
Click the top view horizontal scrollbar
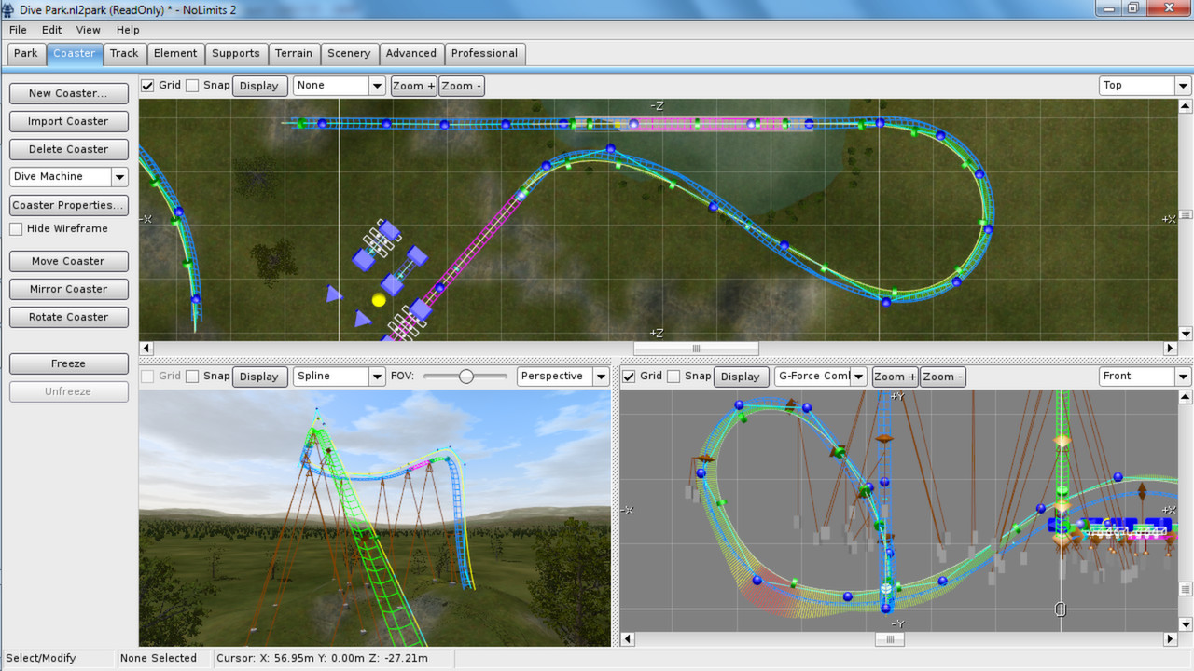[696, 348]
